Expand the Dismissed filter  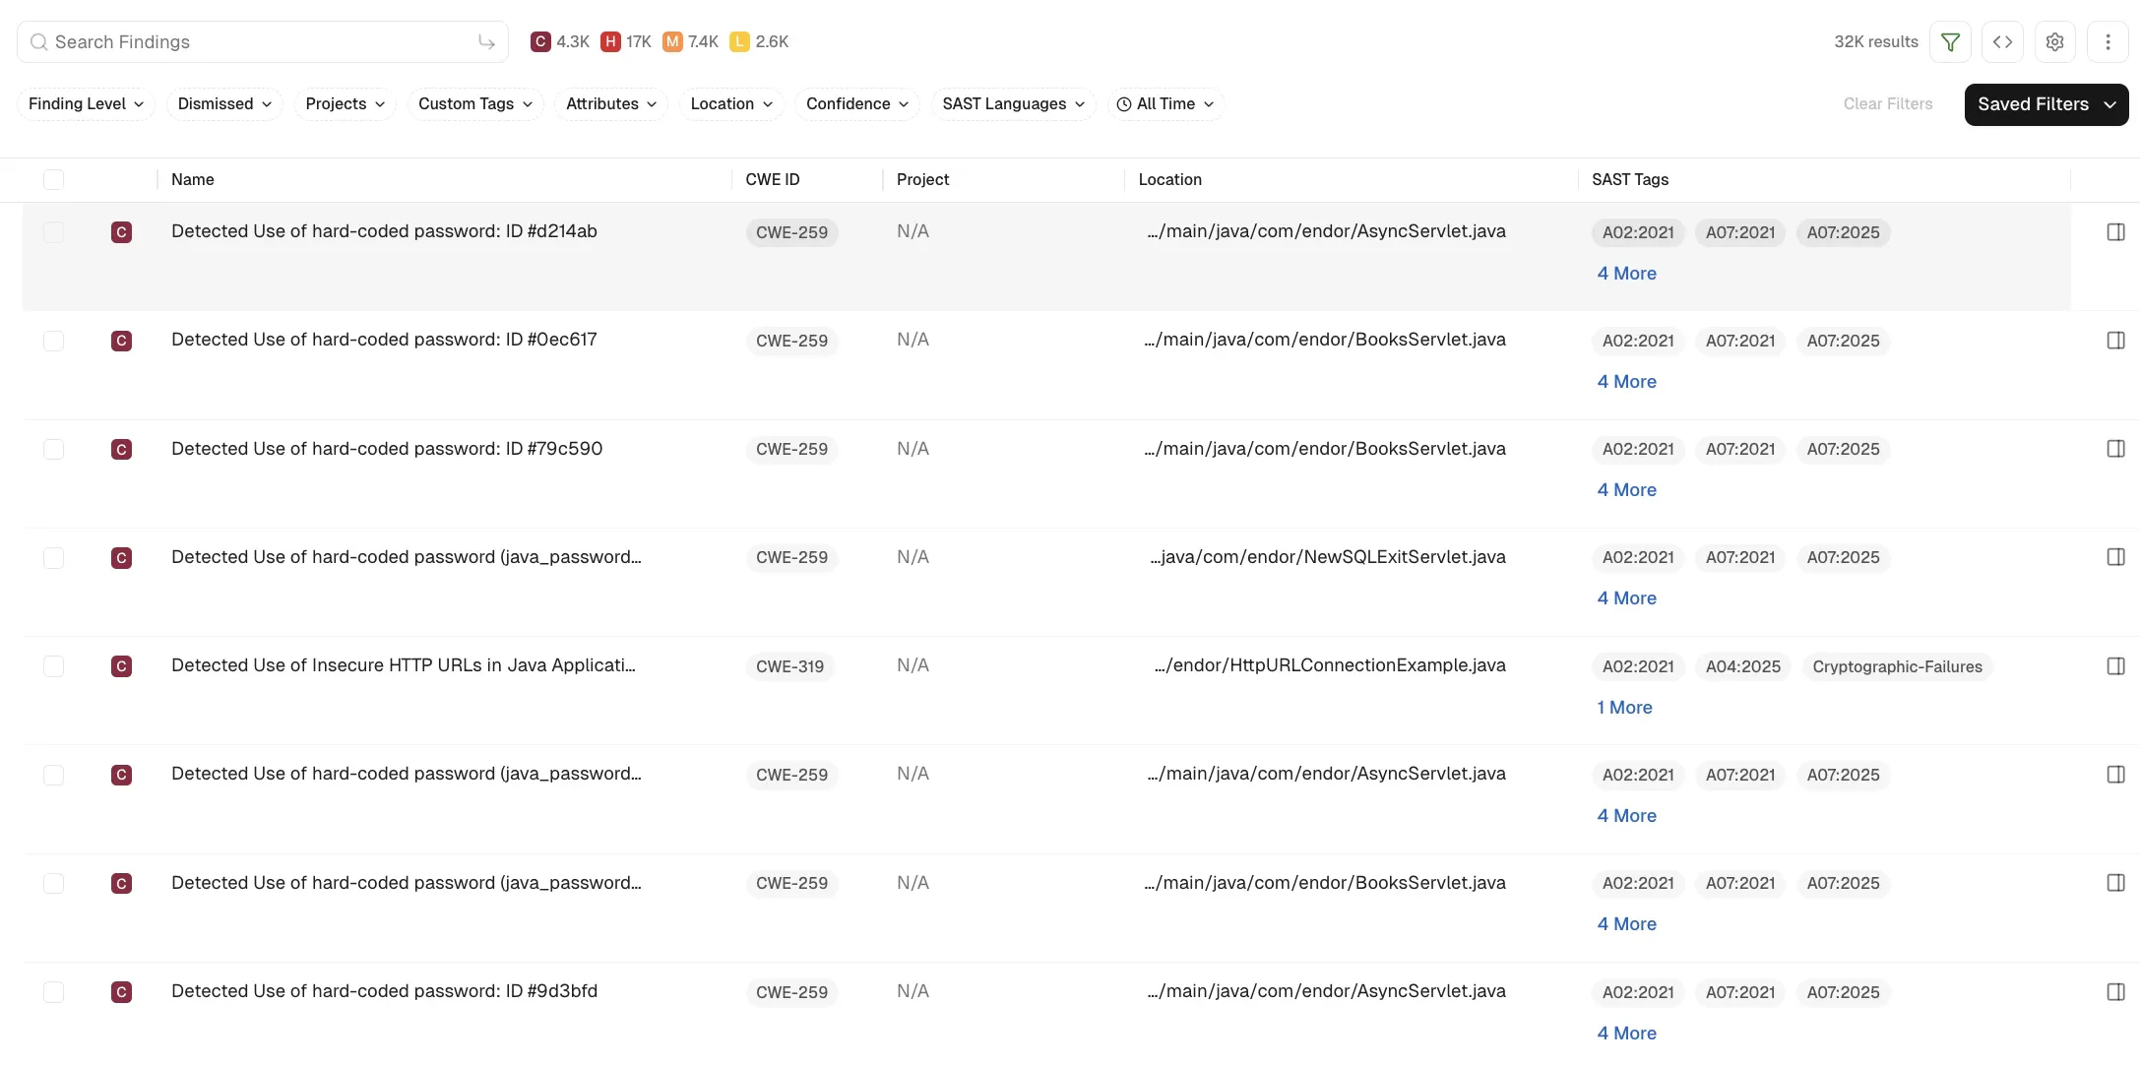click(x=224, y=103)
